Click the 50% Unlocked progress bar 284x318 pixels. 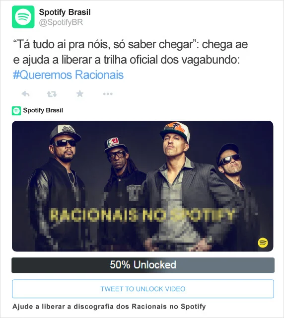143,265
